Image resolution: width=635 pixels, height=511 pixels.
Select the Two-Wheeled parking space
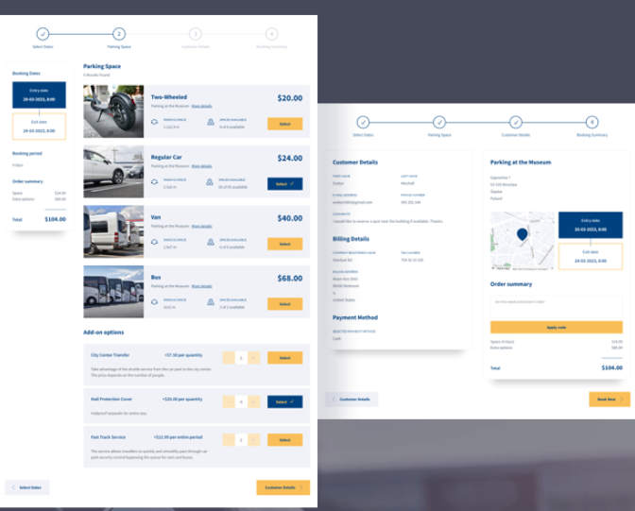(284, 124)
